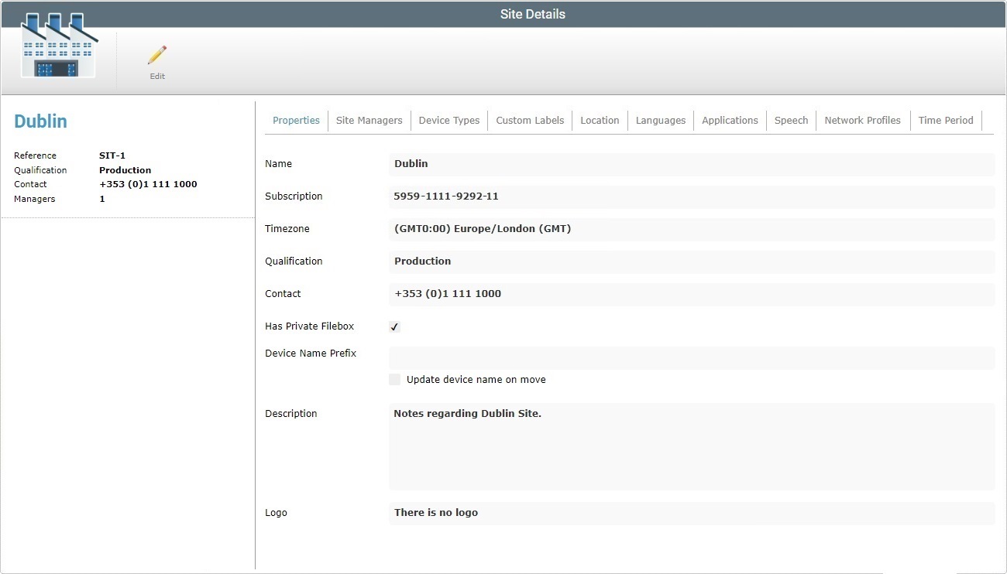The image size is (1007, 574).
Task: Switch to the Site Managers tab
Action: tap(369, 120)
